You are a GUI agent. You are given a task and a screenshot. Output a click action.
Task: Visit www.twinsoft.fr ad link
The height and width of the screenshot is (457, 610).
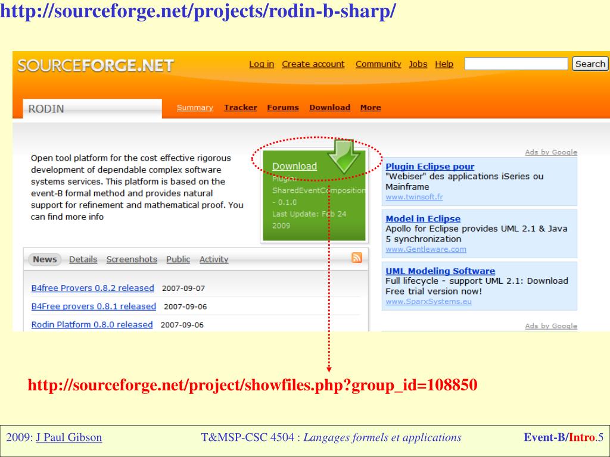pos(415,197)
